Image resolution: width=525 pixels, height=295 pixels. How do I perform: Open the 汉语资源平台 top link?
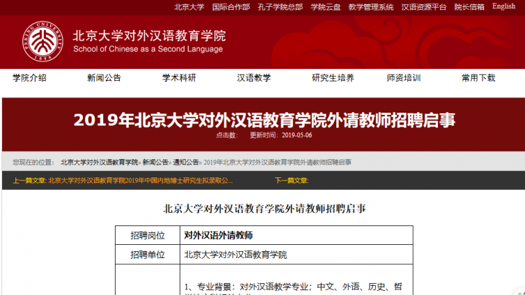coord(424,7)
